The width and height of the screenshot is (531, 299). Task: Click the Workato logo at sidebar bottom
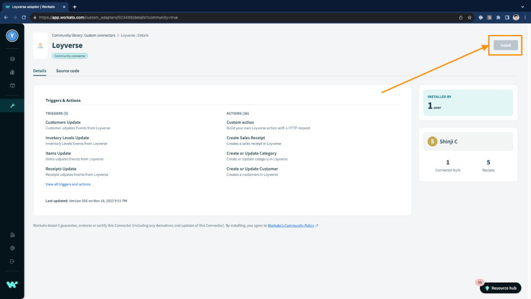tap(12, 285)
